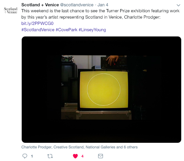
Task: Open tagged Creative Scotland profile
Action: coord(69,147)
